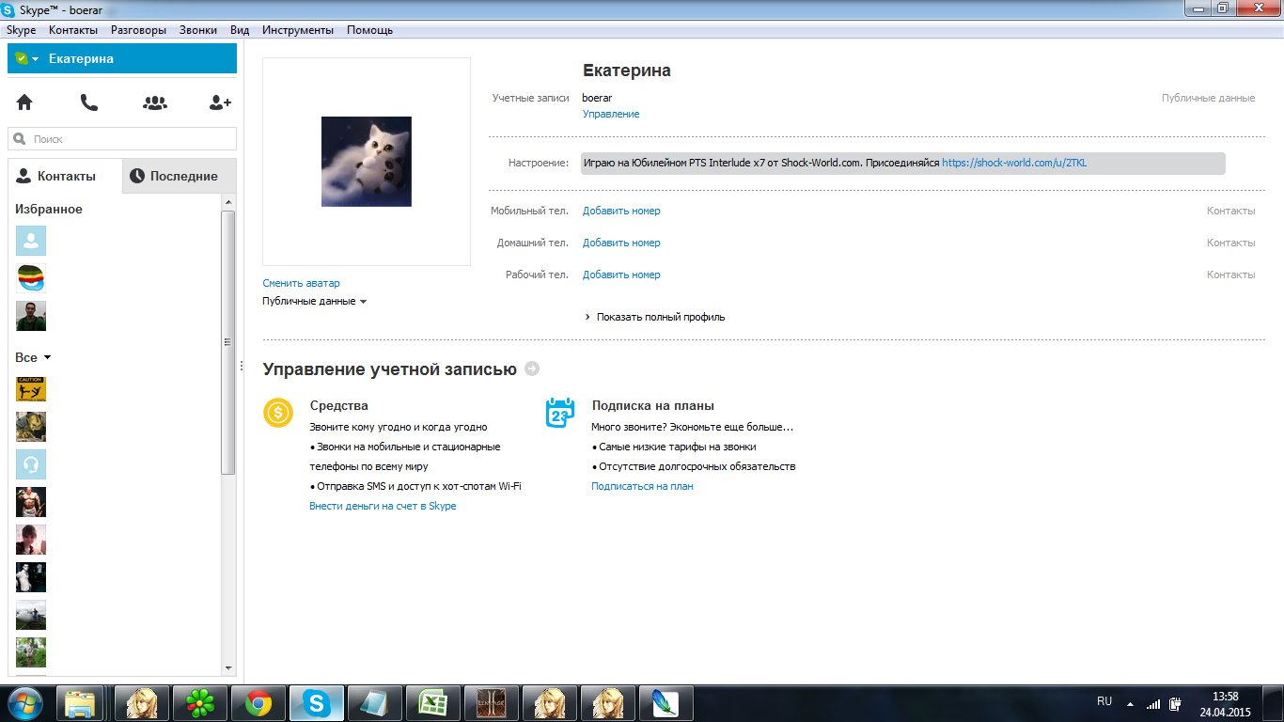Click Внести деньги на счет в Skype
This screenshot has height=722, width=1284.
[x=383, y=506]
